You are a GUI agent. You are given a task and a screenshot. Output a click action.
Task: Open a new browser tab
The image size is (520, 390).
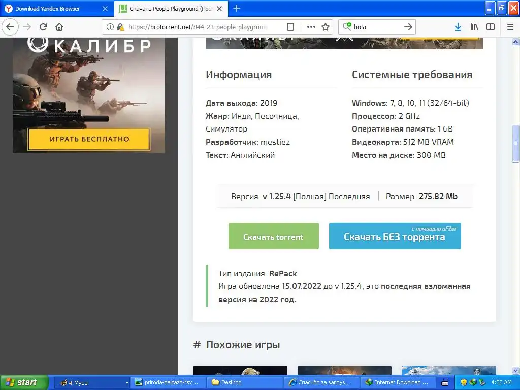tap(237, 8)
